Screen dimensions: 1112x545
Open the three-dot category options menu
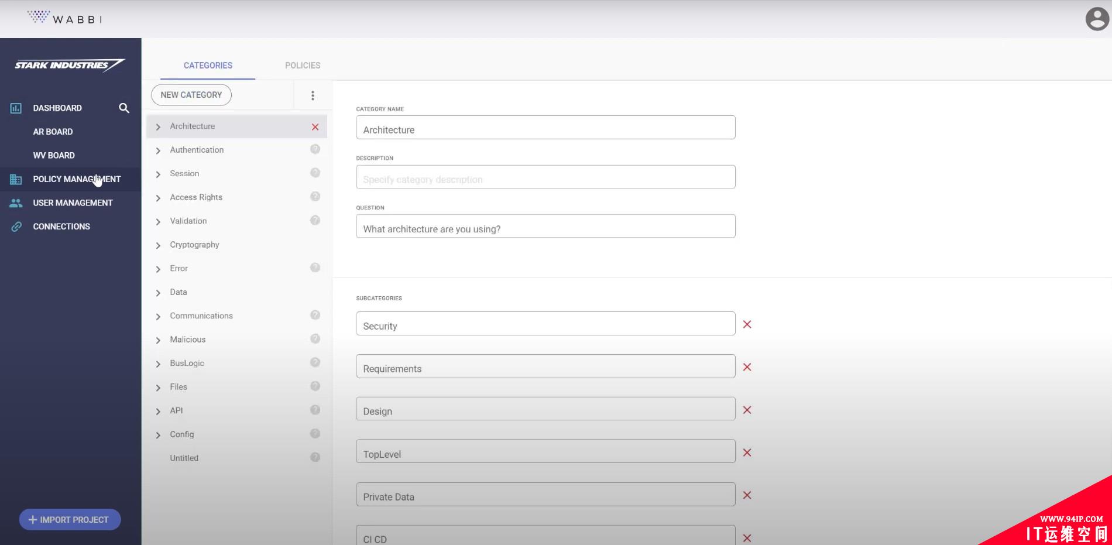click(x=313, y=95)
